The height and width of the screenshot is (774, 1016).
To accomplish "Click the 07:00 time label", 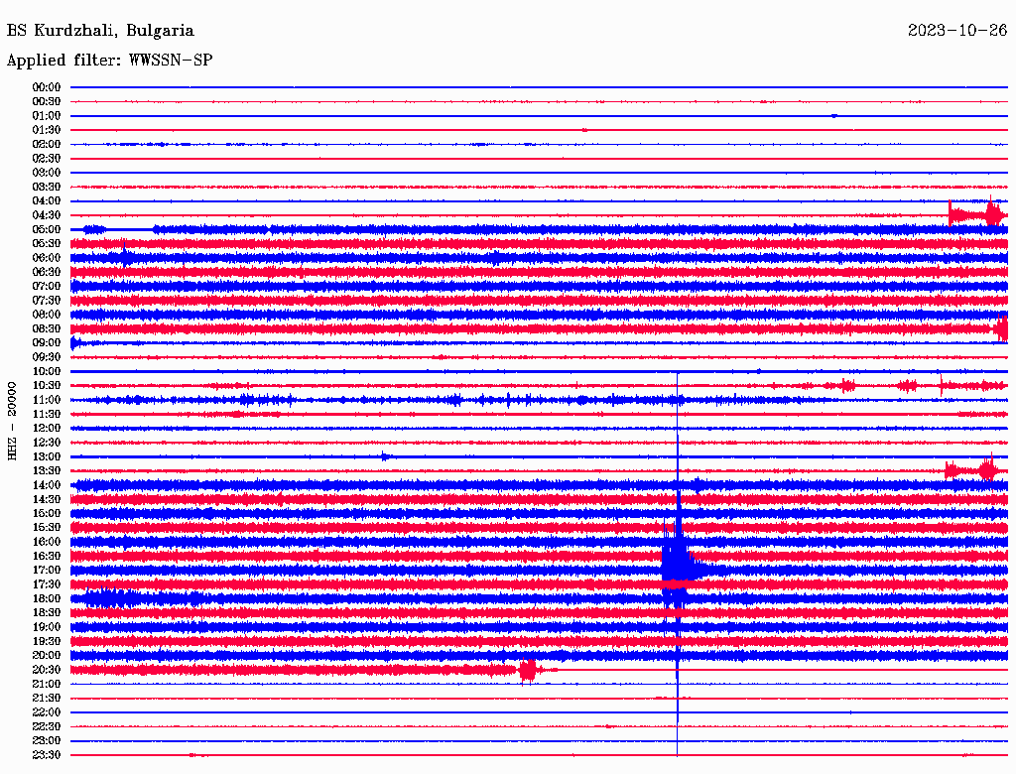I will tap(46, 286).
